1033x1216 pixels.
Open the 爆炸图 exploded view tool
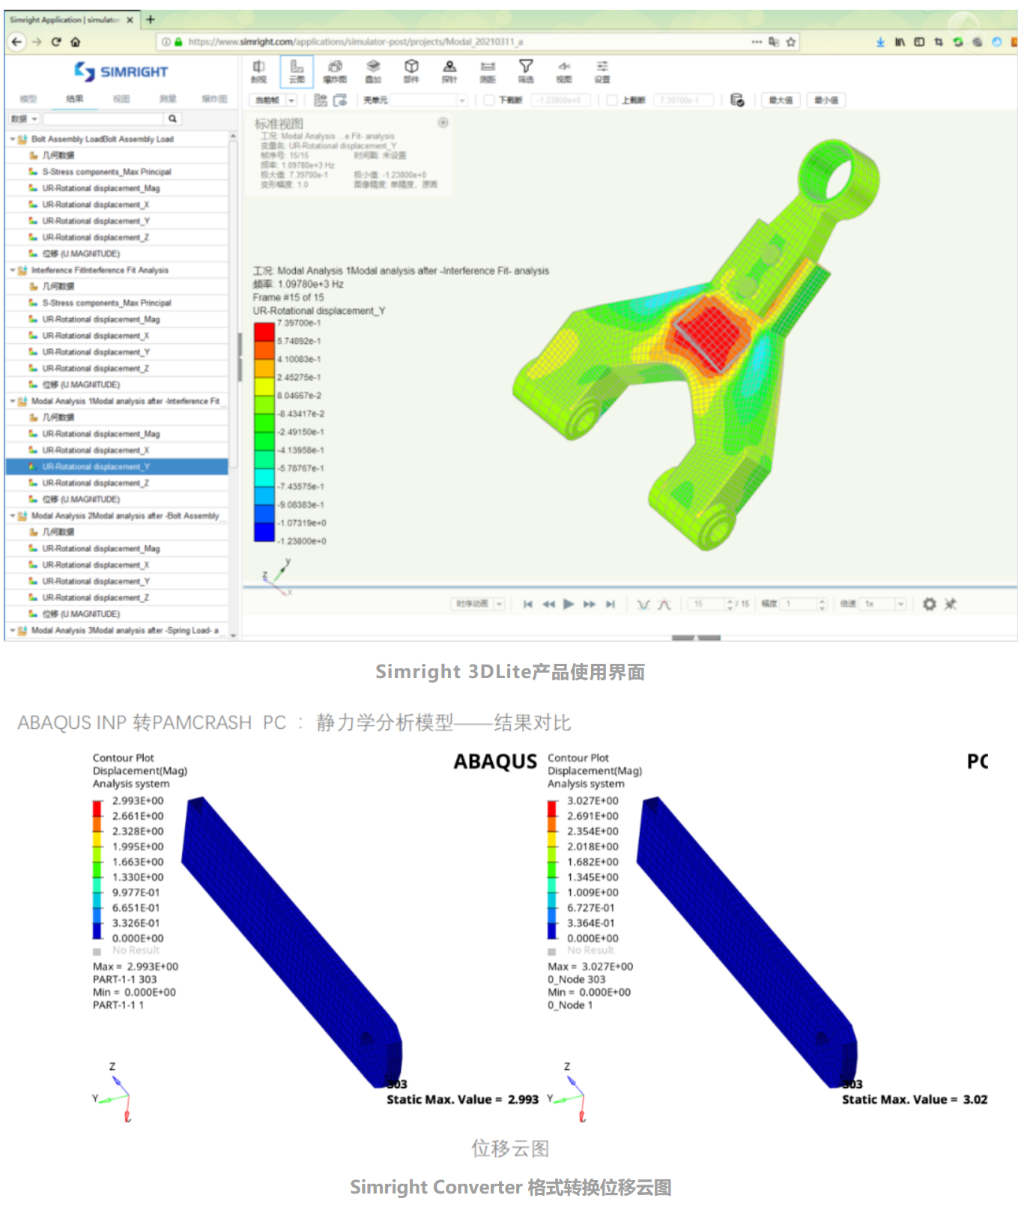pyautogui.click(x=335, y=71)
